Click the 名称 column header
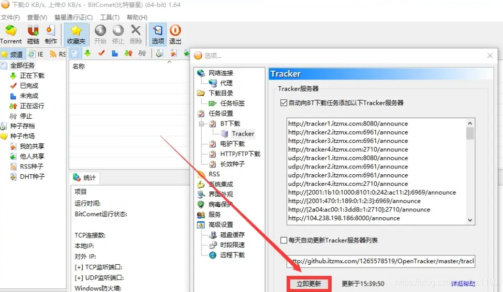The height and width of the screenshot is (292, 503). tap(79, 66)
